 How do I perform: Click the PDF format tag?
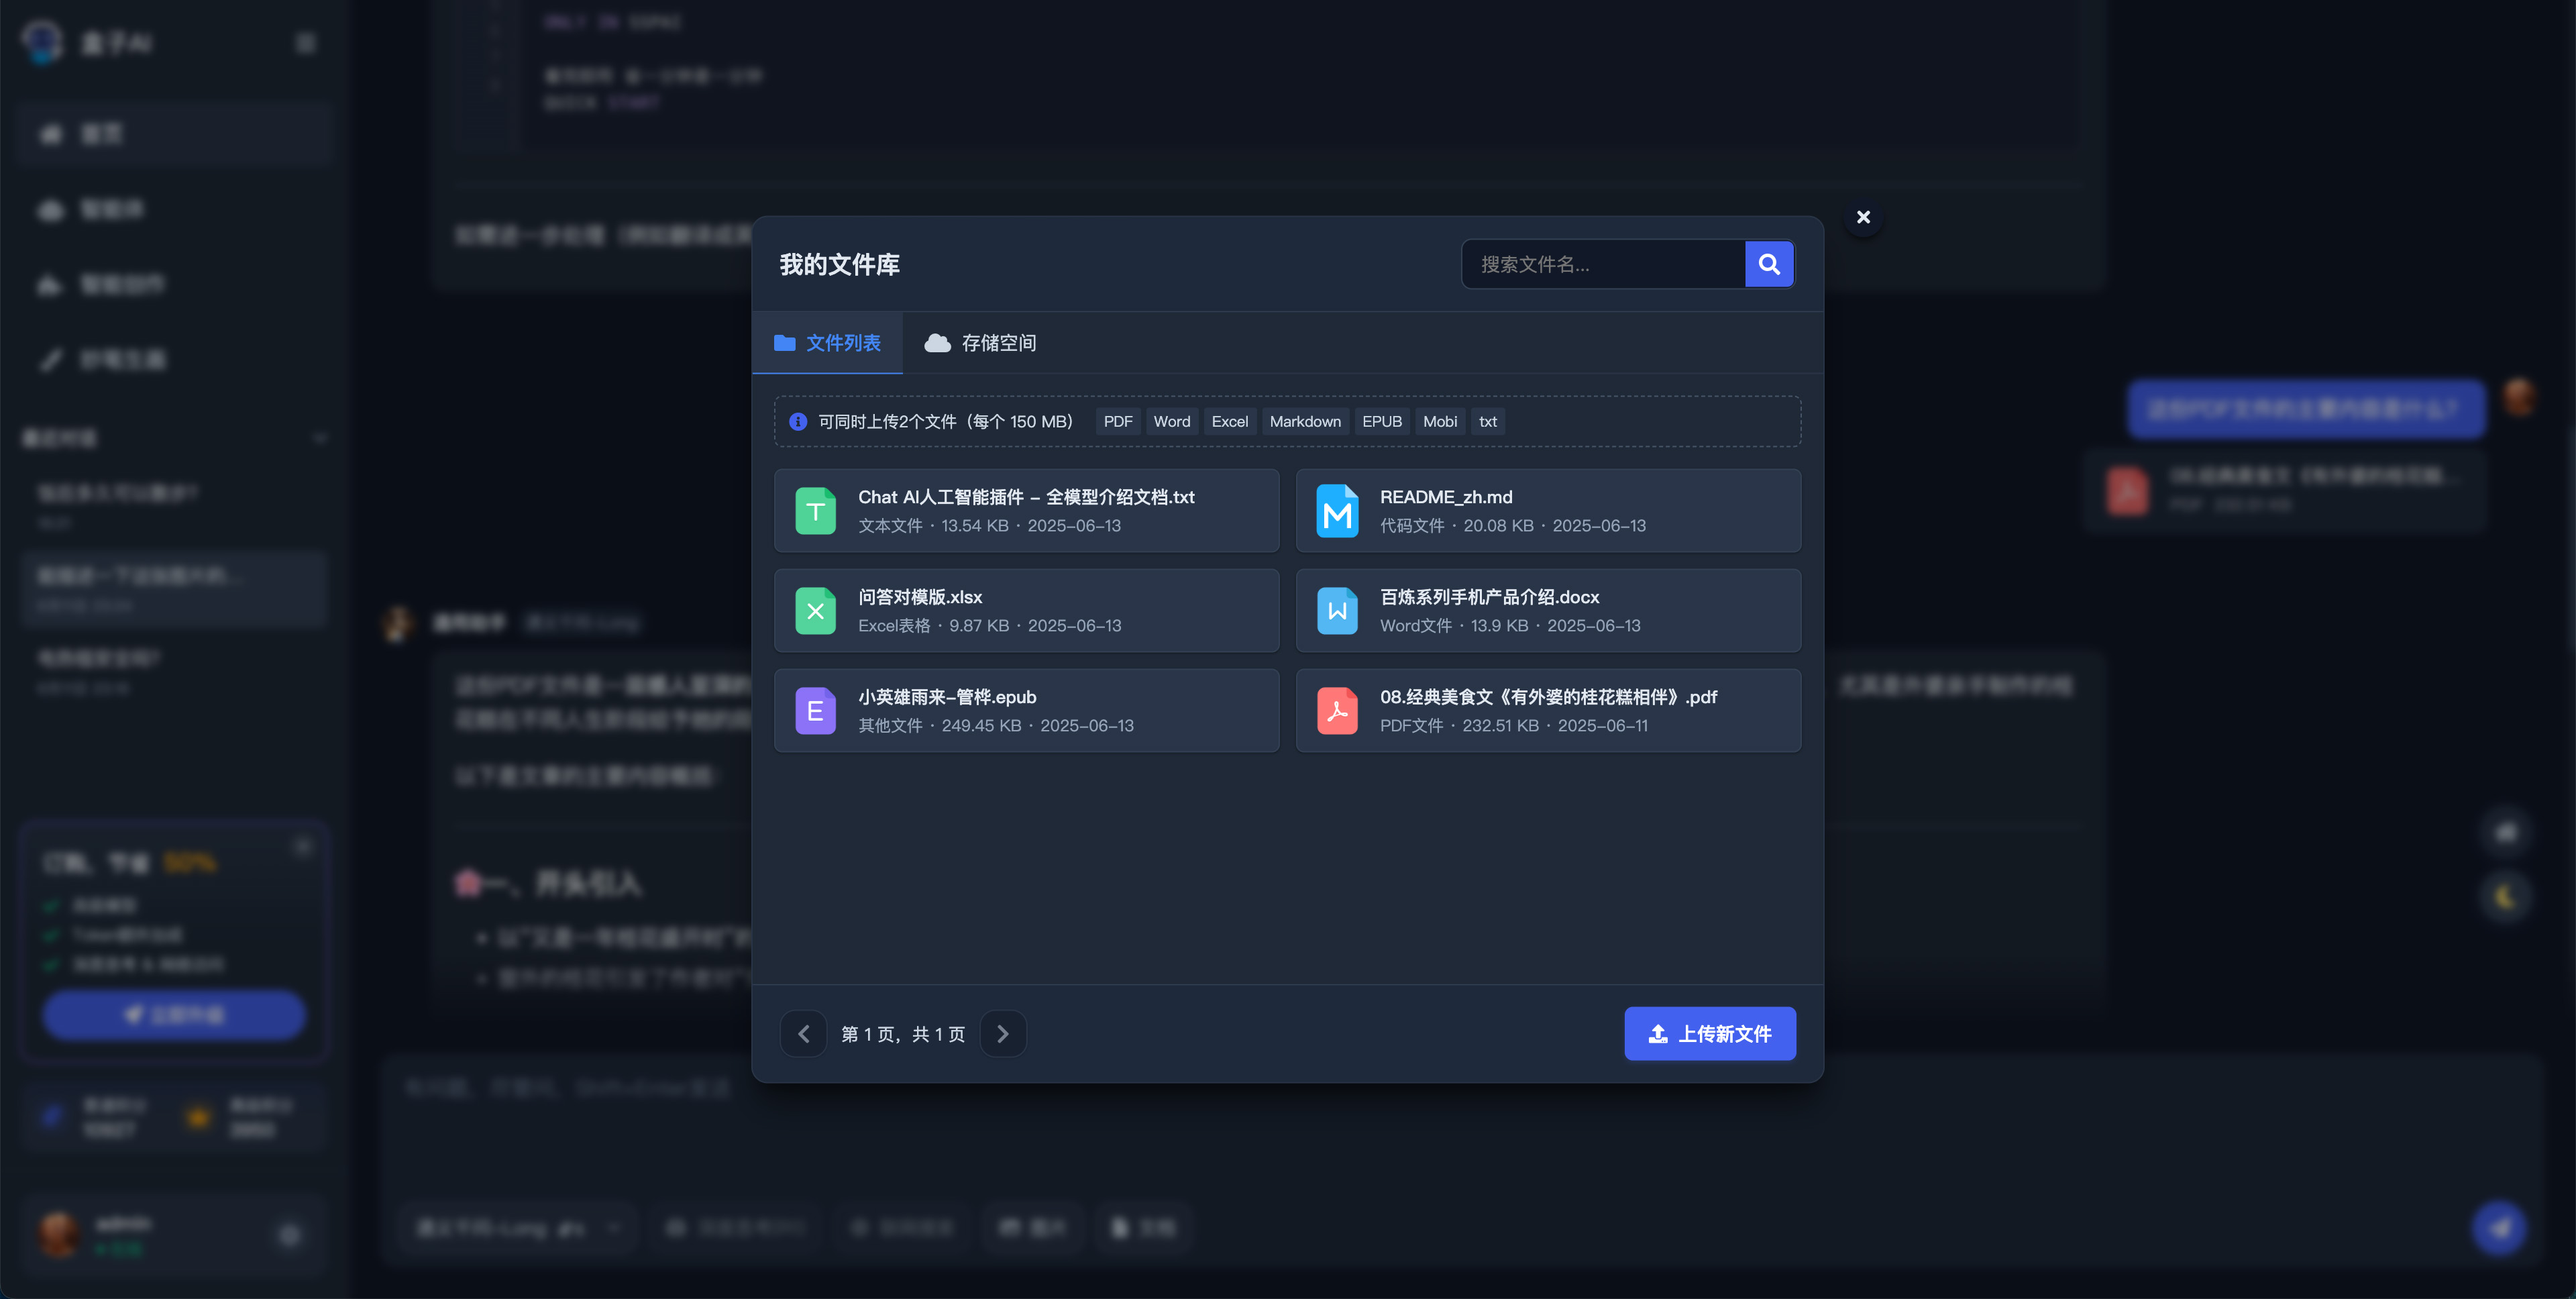pyautogui.click(x=1117, y=422)
